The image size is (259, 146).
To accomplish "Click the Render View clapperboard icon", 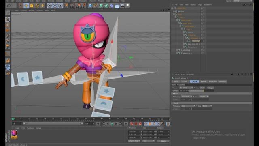I will tap(72, 6).
